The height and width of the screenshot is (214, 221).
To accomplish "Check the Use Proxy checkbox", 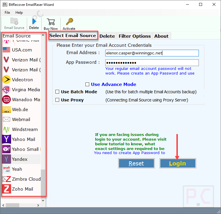I will [x=57, y=100].
